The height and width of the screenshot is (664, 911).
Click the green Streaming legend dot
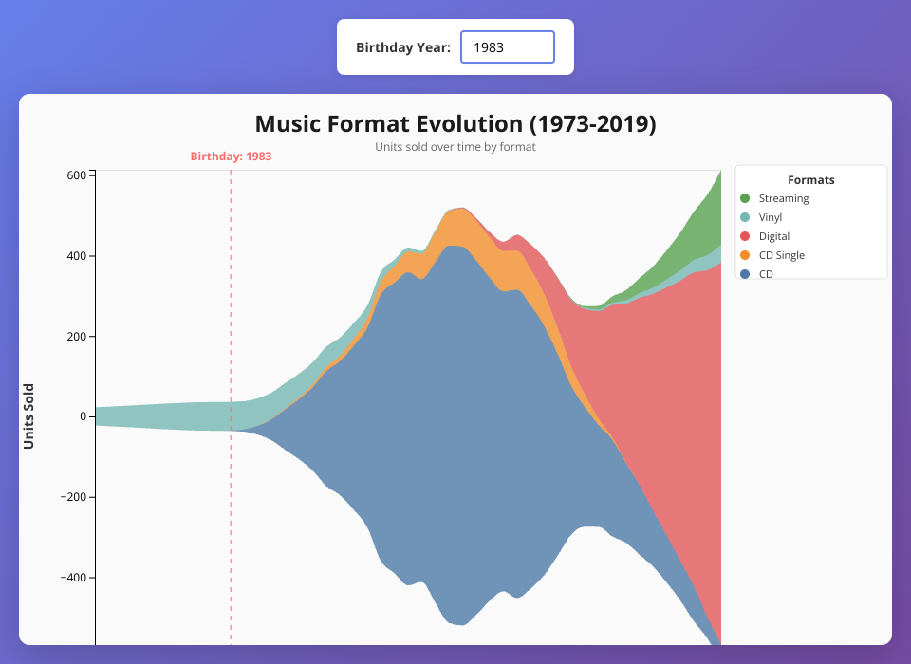click(745, 198)
